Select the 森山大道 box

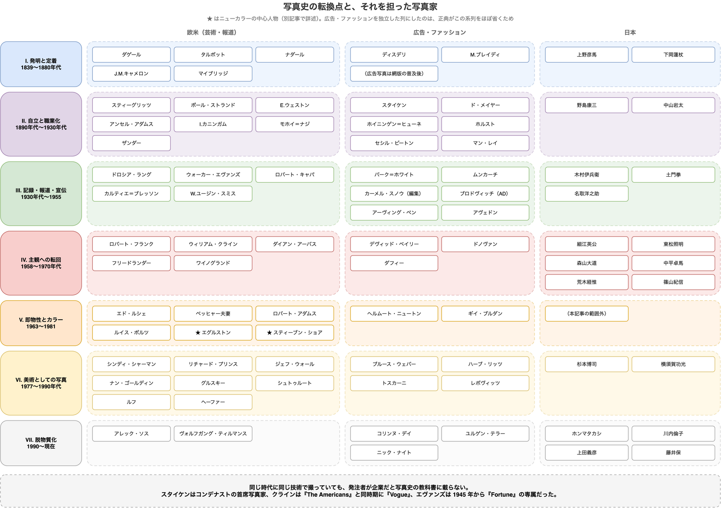pos(587,263)
